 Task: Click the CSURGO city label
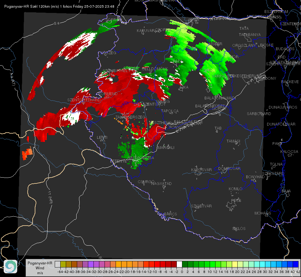(x=146, y=182)
